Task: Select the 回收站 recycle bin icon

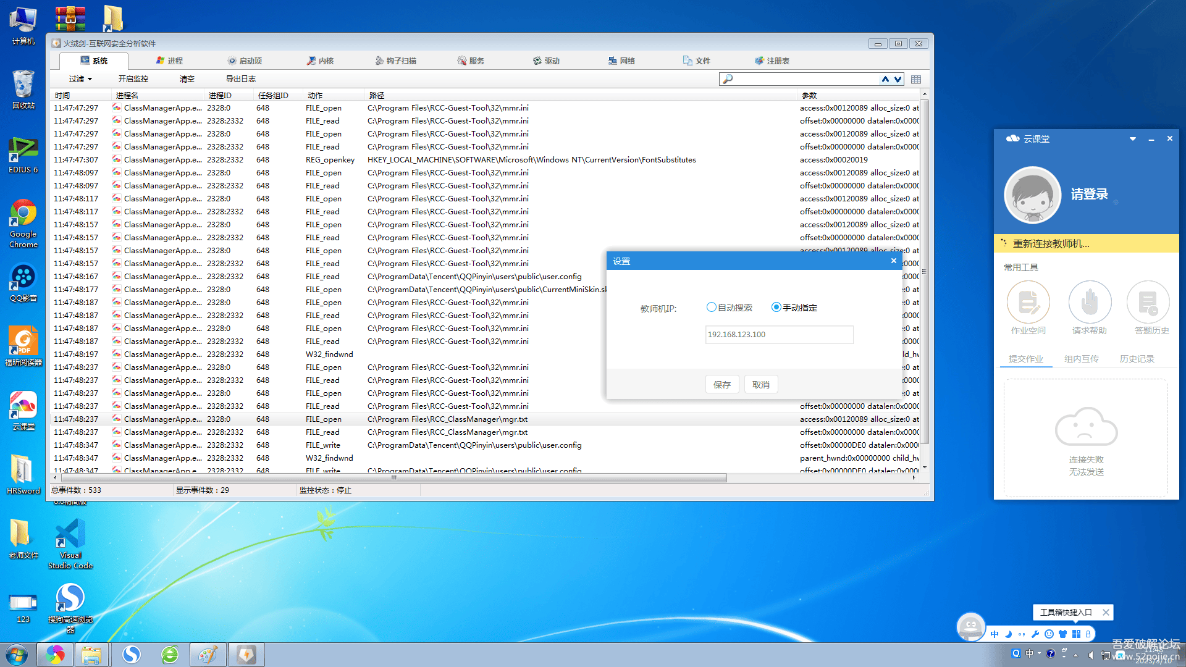Action: 23,90
